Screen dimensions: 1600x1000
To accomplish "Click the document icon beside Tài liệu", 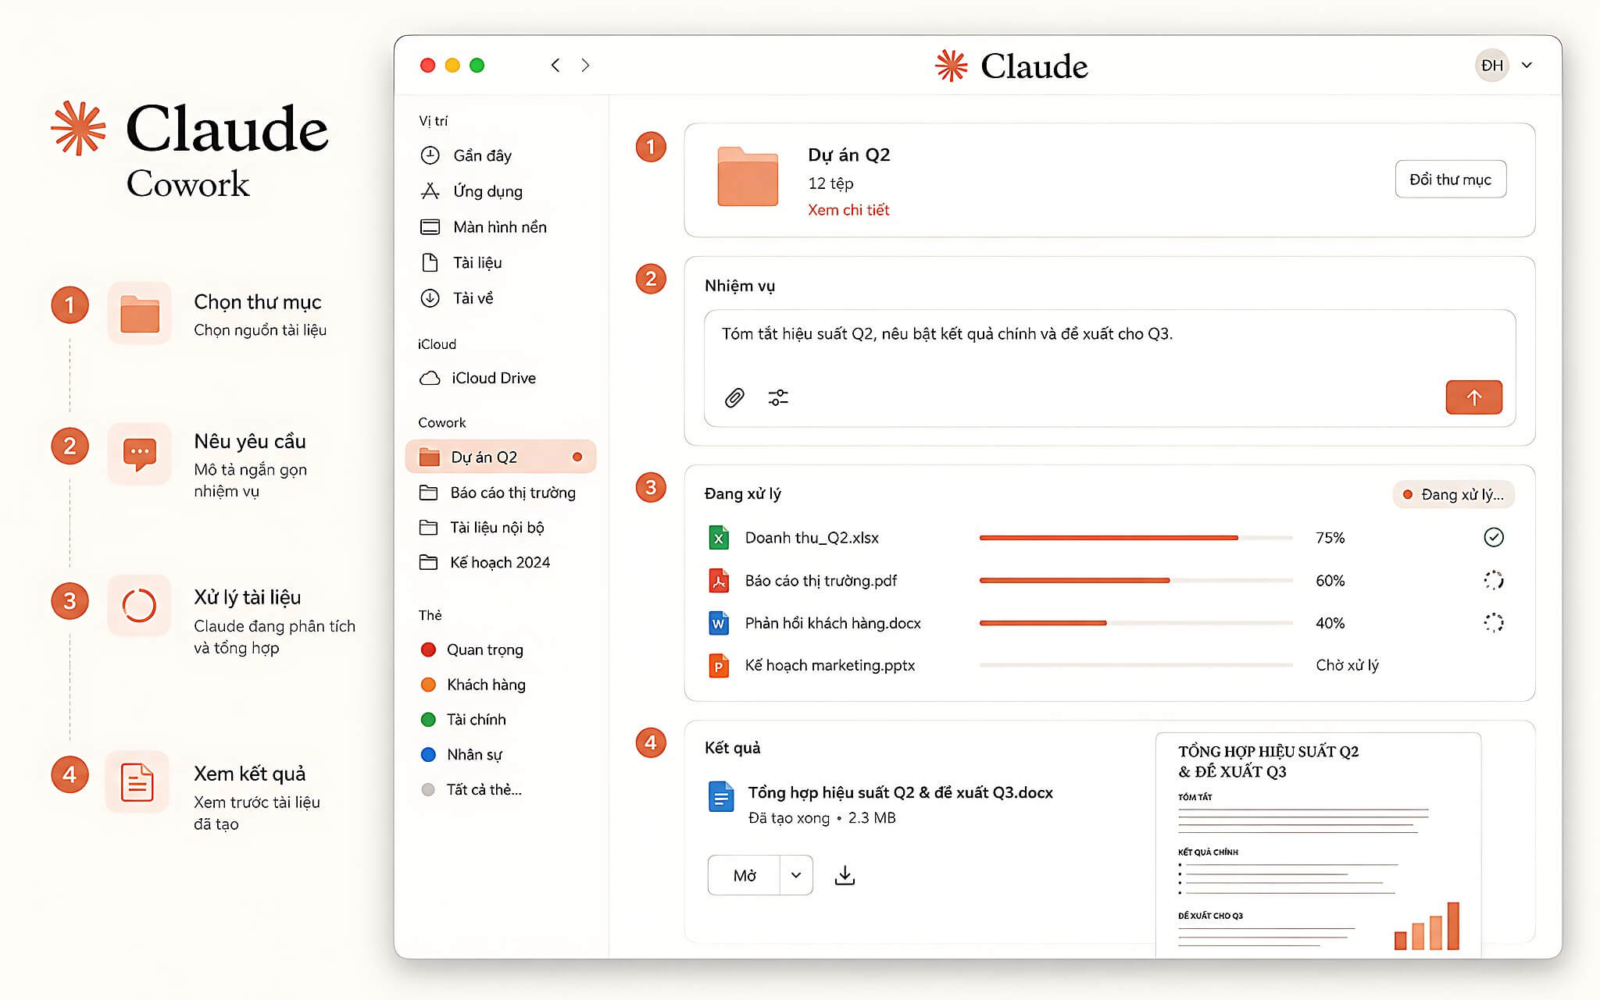I will (x=430, y=262).
